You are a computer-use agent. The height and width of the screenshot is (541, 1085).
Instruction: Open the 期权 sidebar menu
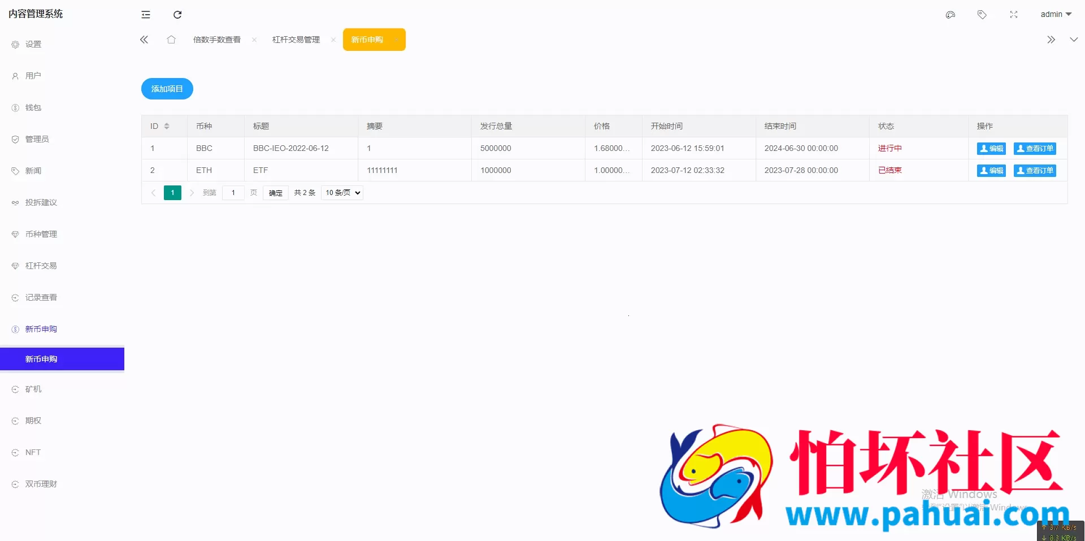(62, 421)
